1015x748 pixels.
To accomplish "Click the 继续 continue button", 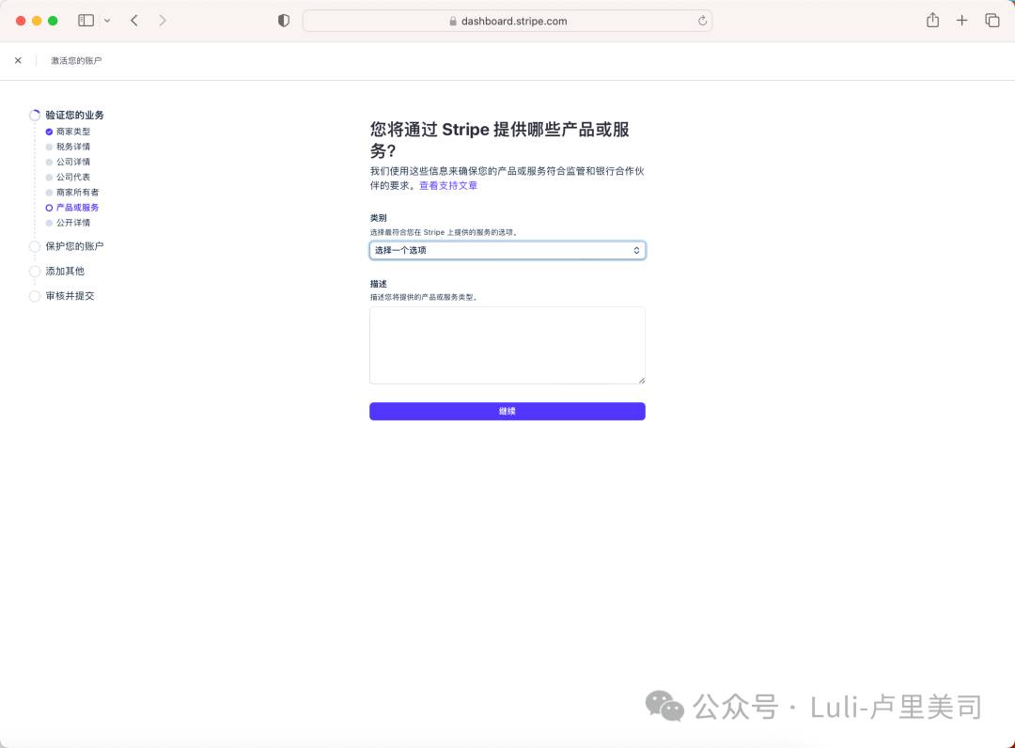I will click(x=507, y=412).
